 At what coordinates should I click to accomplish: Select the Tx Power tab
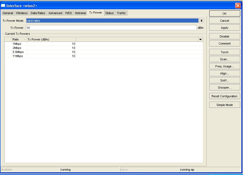[96, 12]
